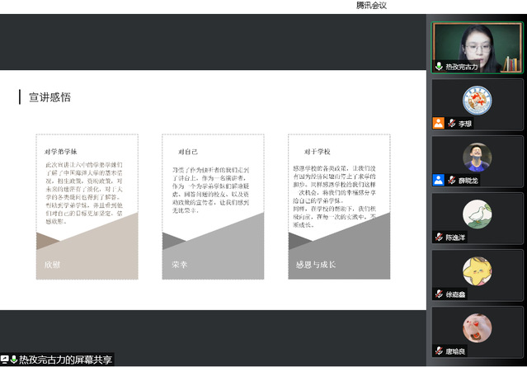Click the 荣幸 card on the slide
527x367 pixels.
pyautogui.click(x=213, y=206)
